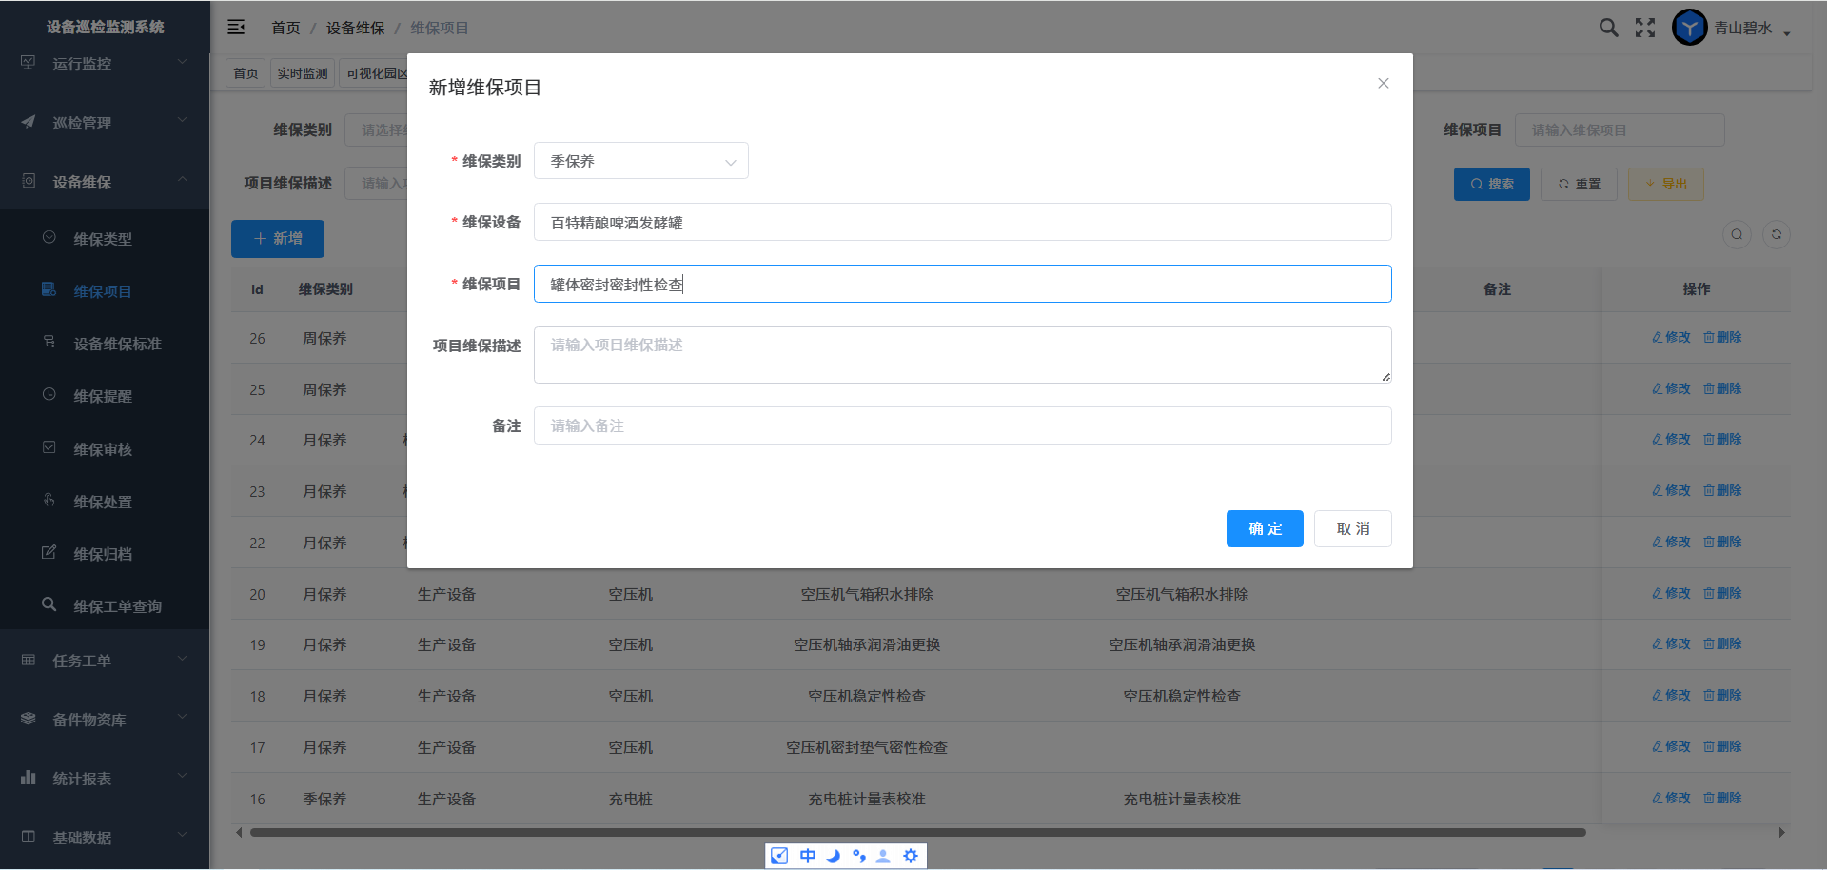Open IME settings gear icon
1827x870 pixels.
911,856
